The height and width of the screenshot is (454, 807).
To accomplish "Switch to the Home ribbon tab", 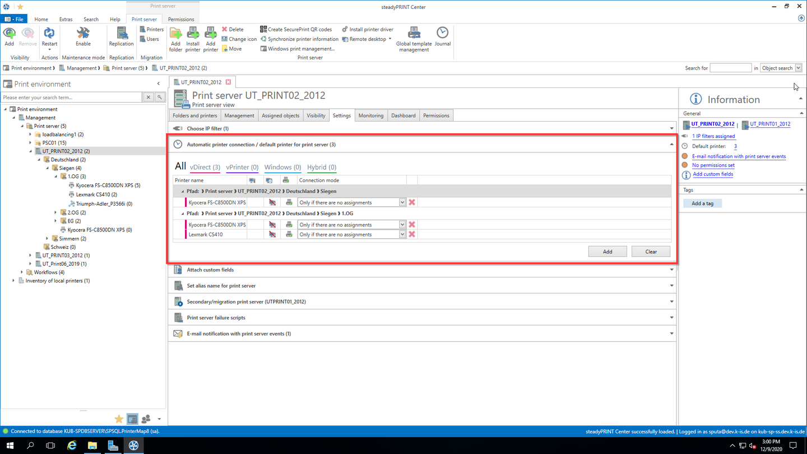I will tap(41, 19).
